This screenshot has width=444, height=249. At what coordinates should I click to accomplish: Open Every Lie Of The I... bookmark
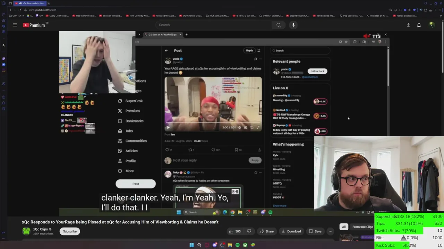[58, 16]
